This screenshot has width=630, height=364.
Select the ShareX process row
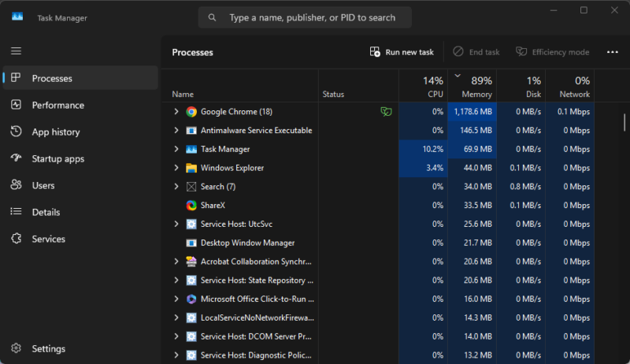[x=378, y=206]
